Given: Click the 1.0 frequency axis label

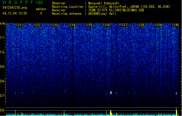Looking at the screenshot, I should point(2,52).
